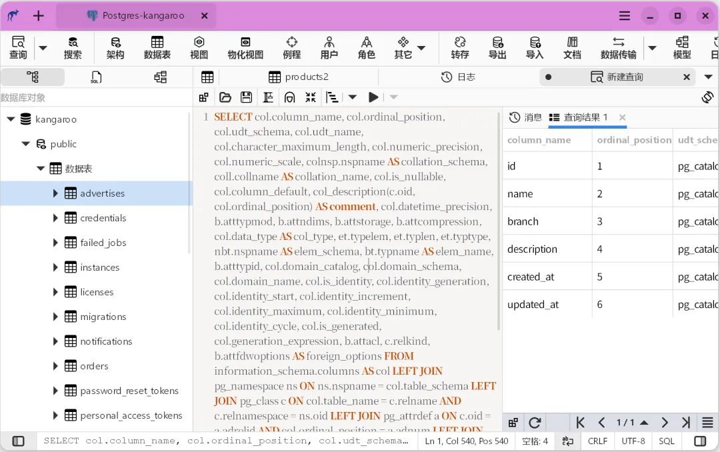The image size is (720, 452).
Task: Select the password_reset_tokens table
Action: 129,391
